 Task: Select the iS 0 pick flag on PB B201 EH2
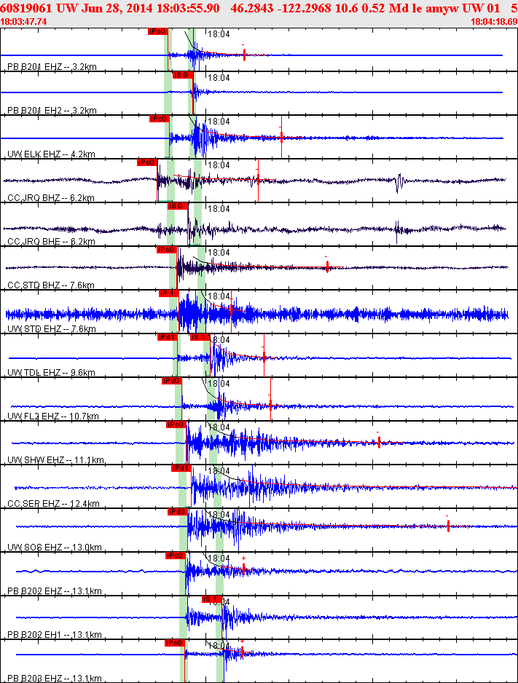182,75
